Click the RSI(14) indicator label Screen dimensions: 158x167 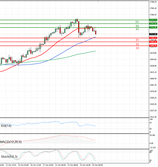[x=6, y=126]
